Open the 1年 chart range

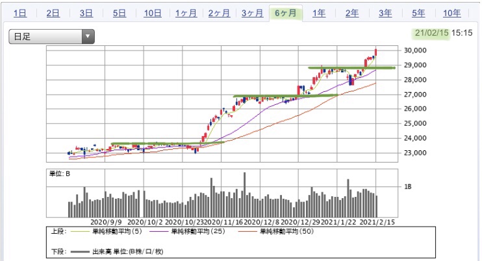pos(319,13)
